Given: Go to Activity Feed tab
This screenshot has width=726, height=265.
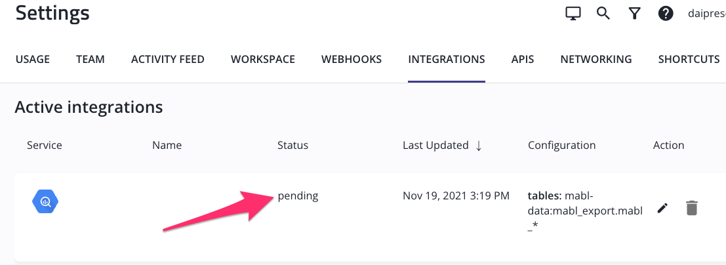Looking at the screenshot, I should [x=168, y=59].
